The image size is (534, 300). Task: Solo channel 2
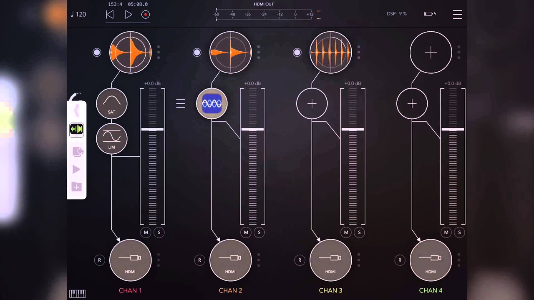[259, 232]
